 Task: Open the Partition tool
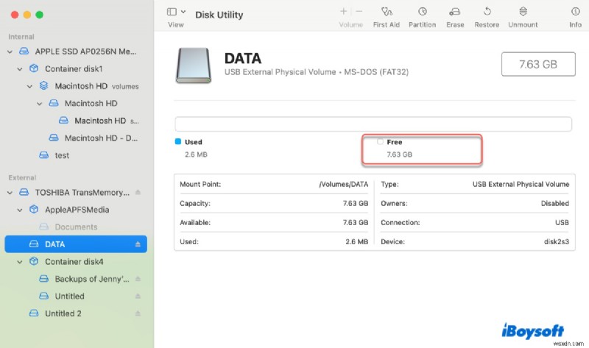click(x=422, y=17)
